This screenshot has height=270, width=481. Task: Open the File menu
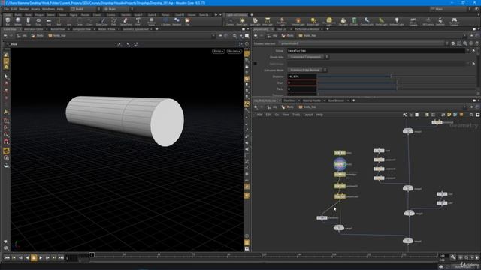point(6,9)
